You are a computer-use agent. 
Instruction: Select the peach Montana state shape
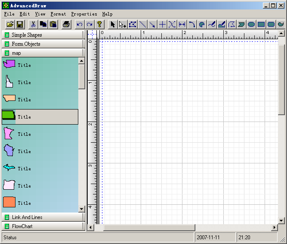click(9, 98)
